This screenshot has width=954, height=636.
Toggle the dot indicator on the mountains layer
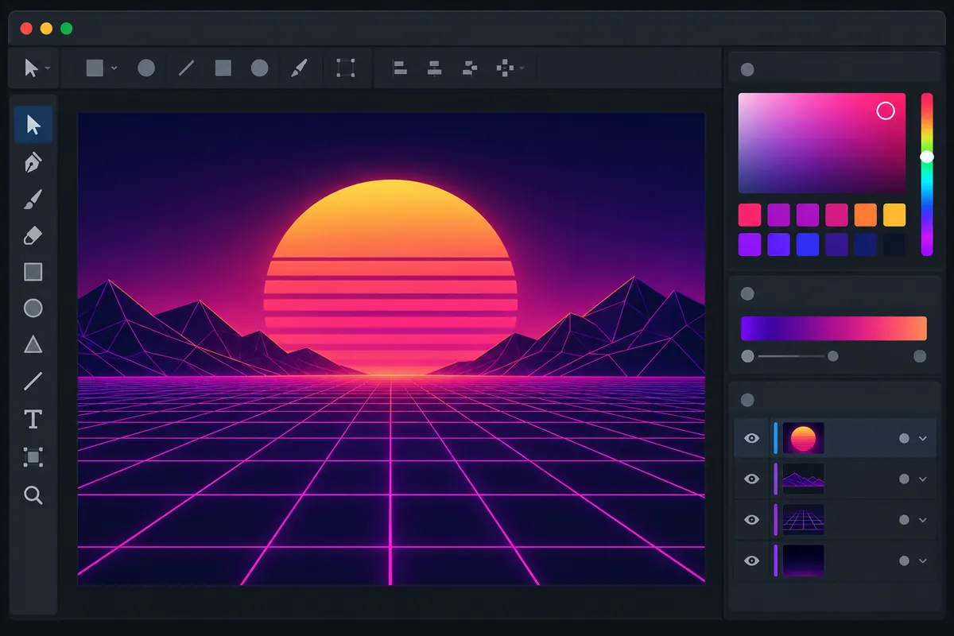coord(904,479)
